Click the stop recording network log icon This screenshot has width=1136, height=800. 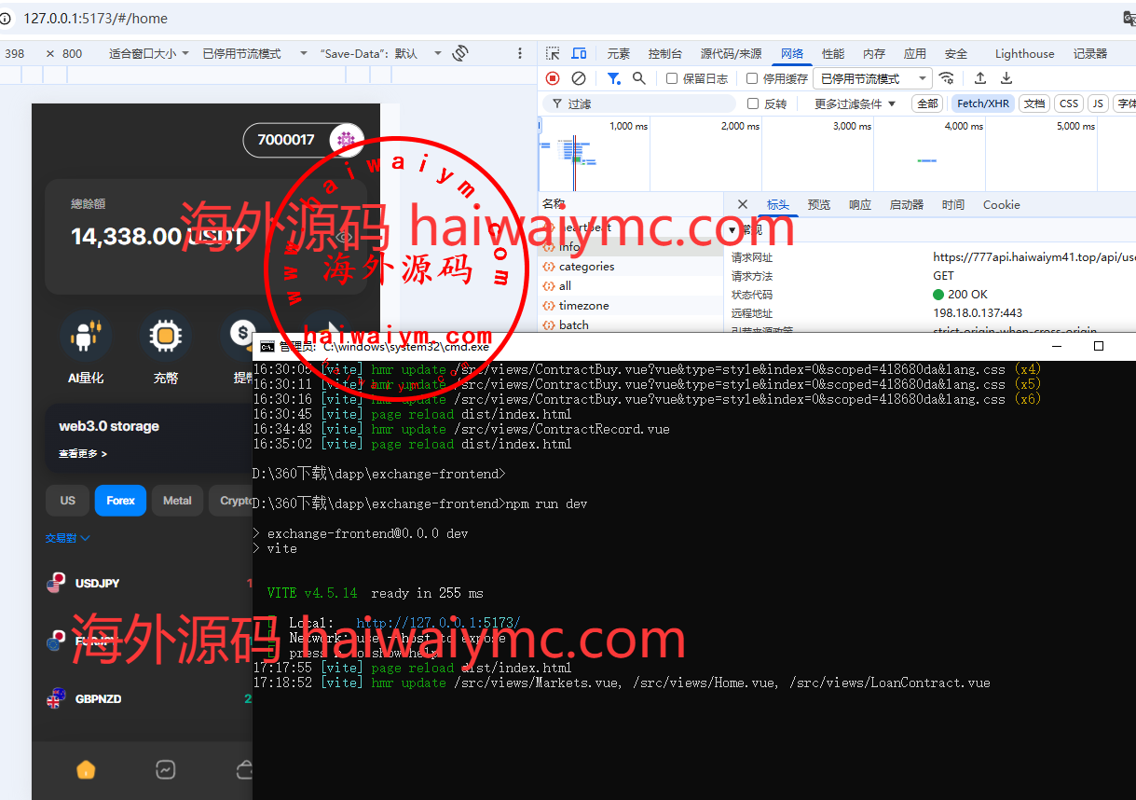pyautogui.click(x=553, y=78)
